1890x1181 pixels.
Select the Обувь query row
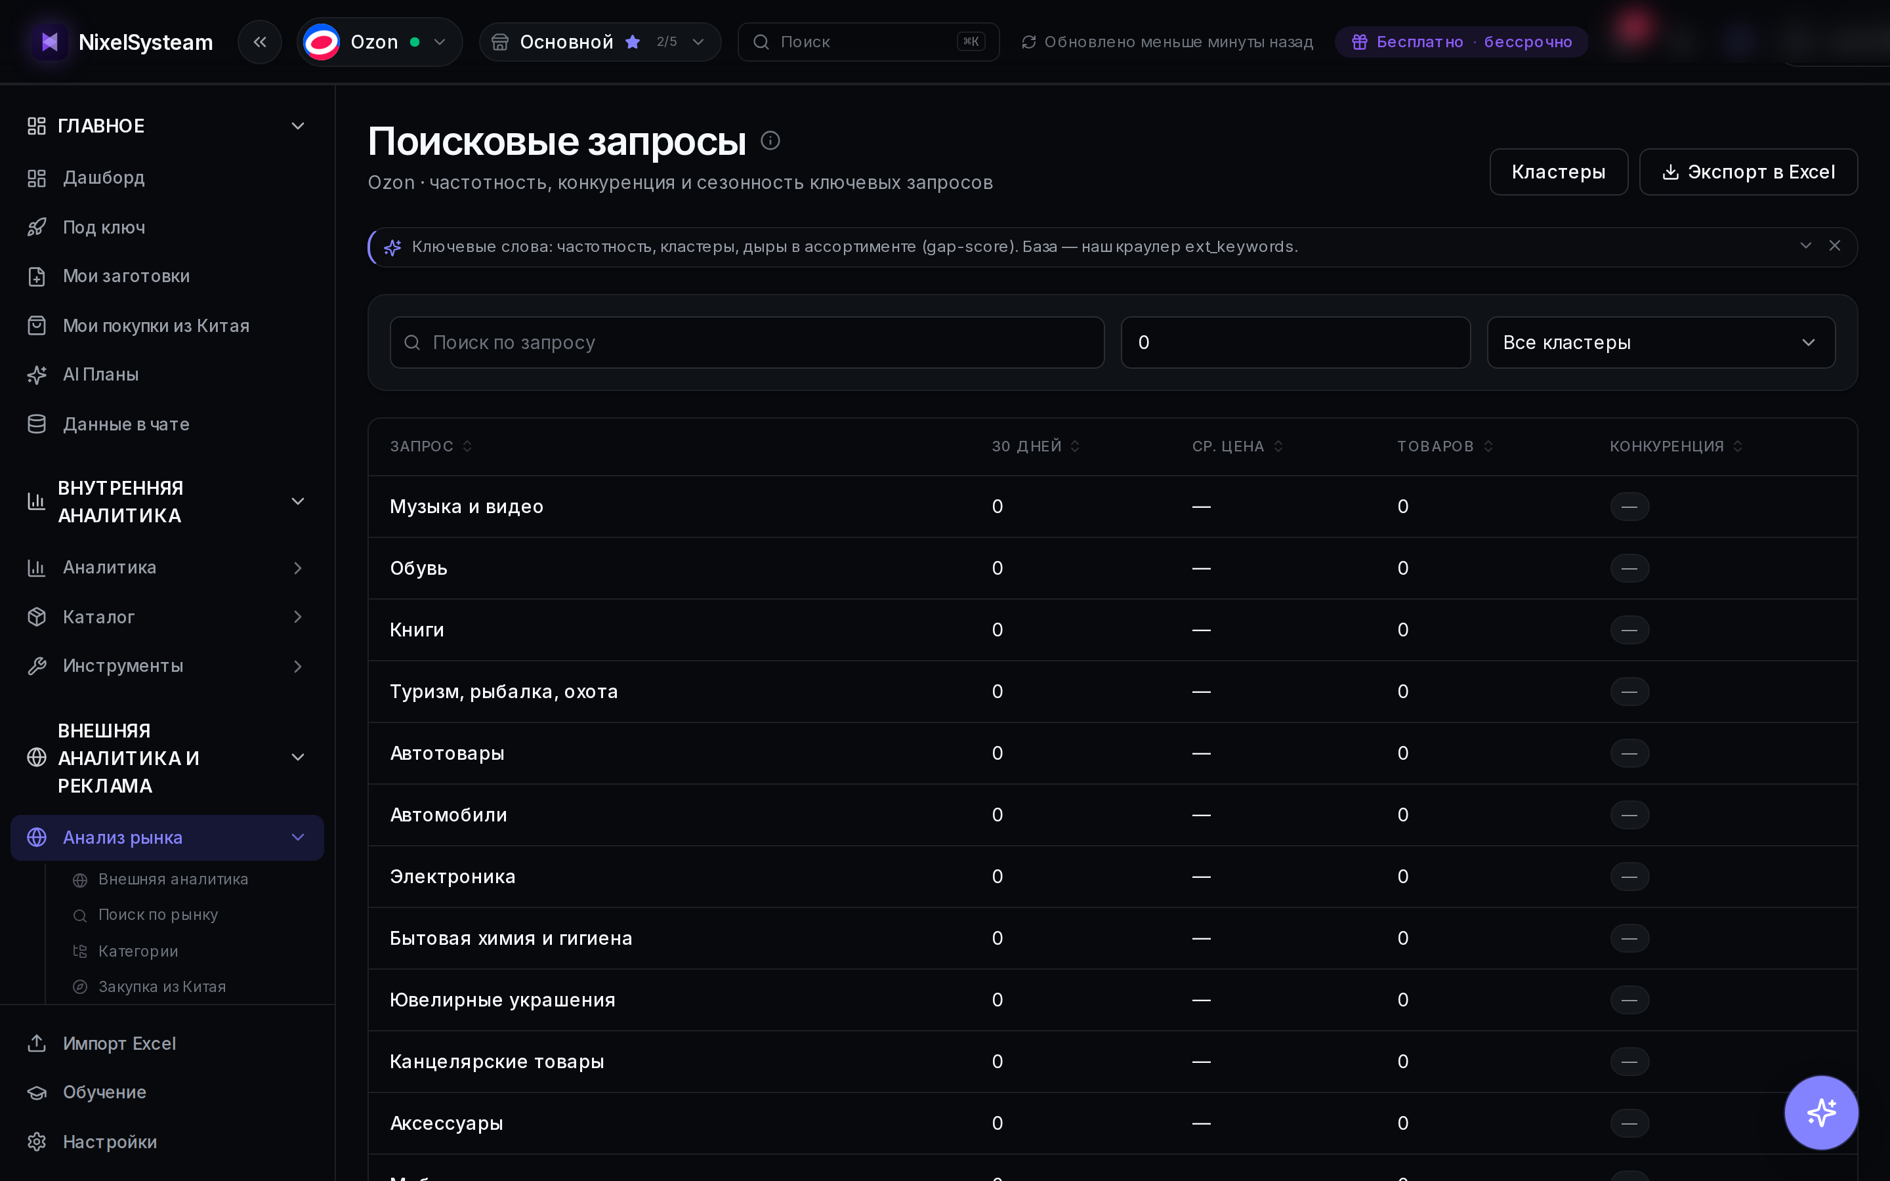tap(1112, 569)
